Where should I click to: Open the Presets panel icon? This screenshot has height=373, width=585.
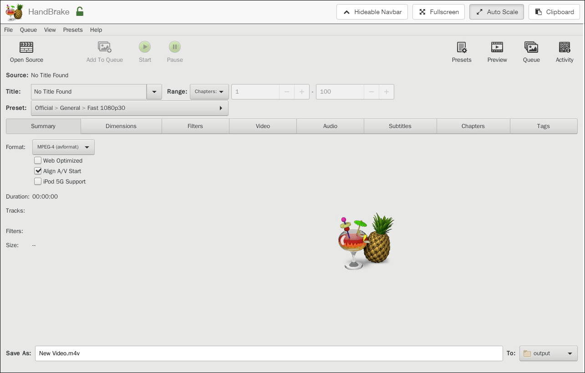(462, 47)
